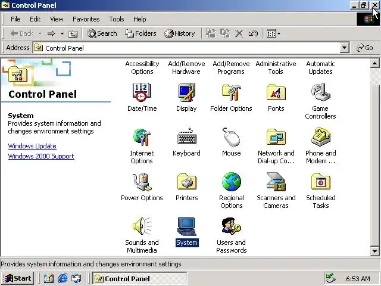Select the Mouse icon
The width and height of the screenshot is (381, 286).
[231, 137]
